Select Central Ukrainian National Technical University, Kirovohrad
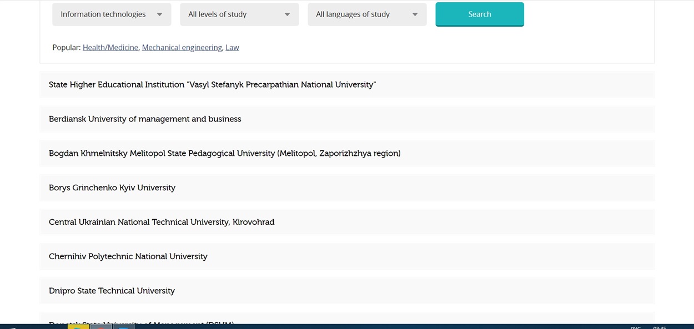This screenshot has width=694, height=329. (347, 222)
